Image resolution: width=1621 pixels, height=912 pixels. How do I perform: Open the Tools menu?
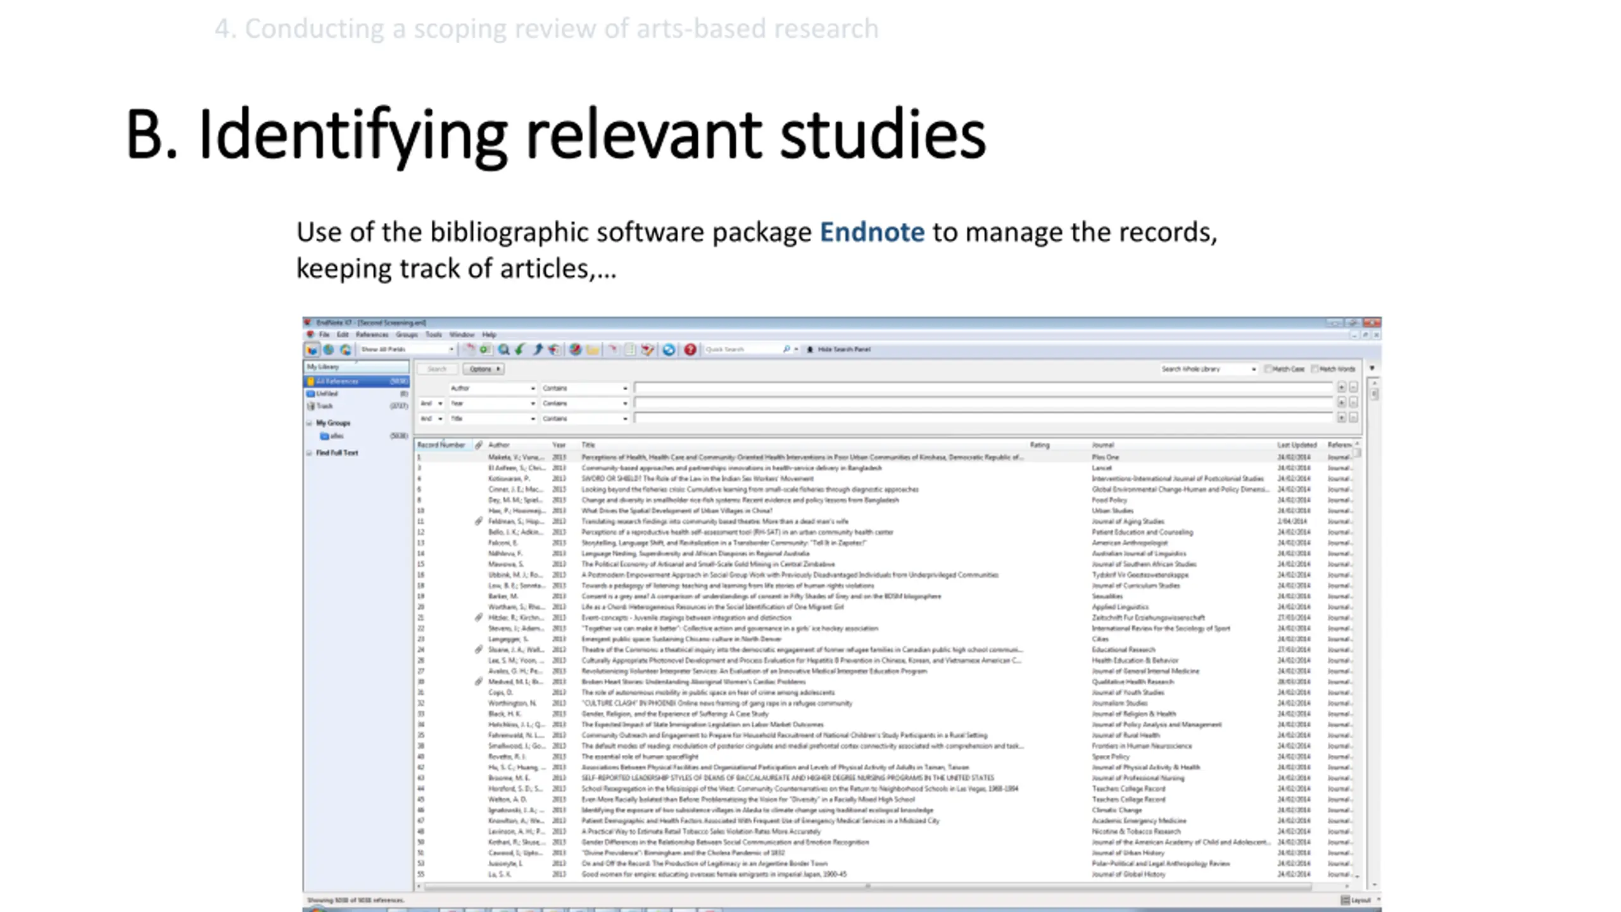click(x=434, y=334)
